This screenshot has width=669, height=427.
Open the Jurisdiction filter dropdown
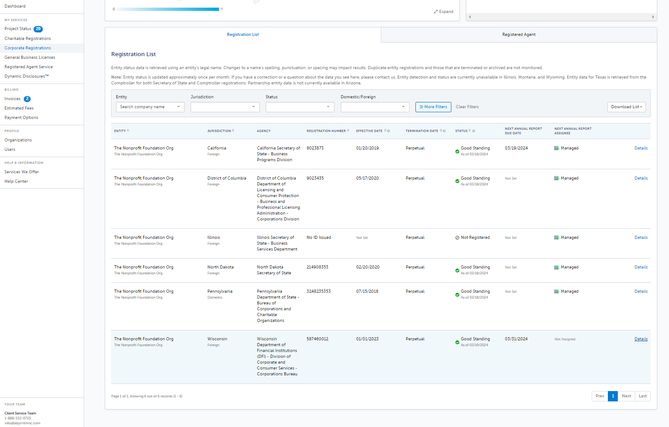click(225, 107)
